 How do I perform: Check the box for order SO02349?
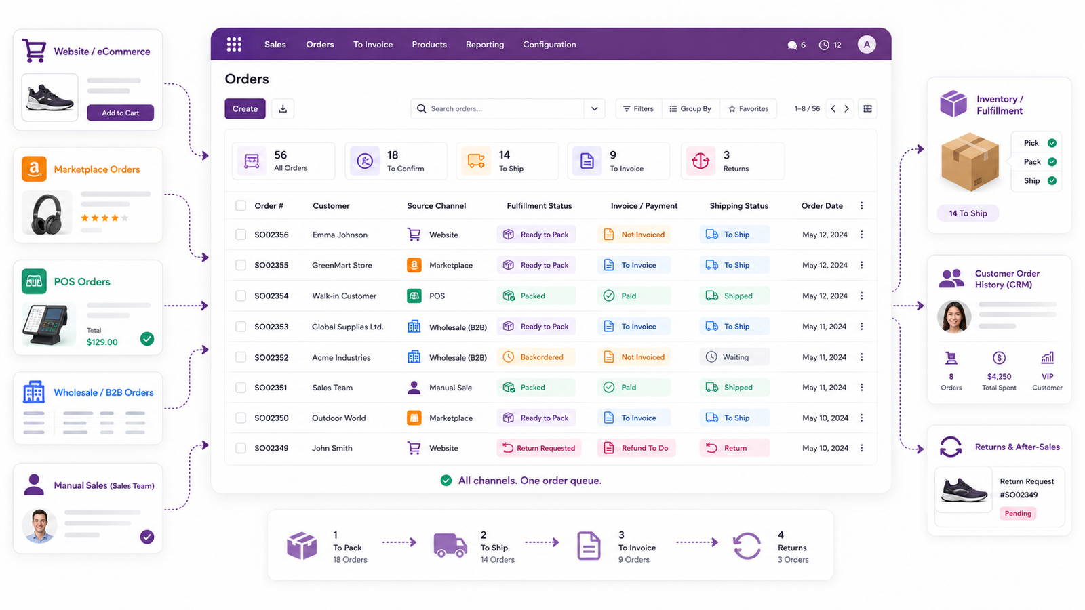pyautogui.click(x=241, y=448)
